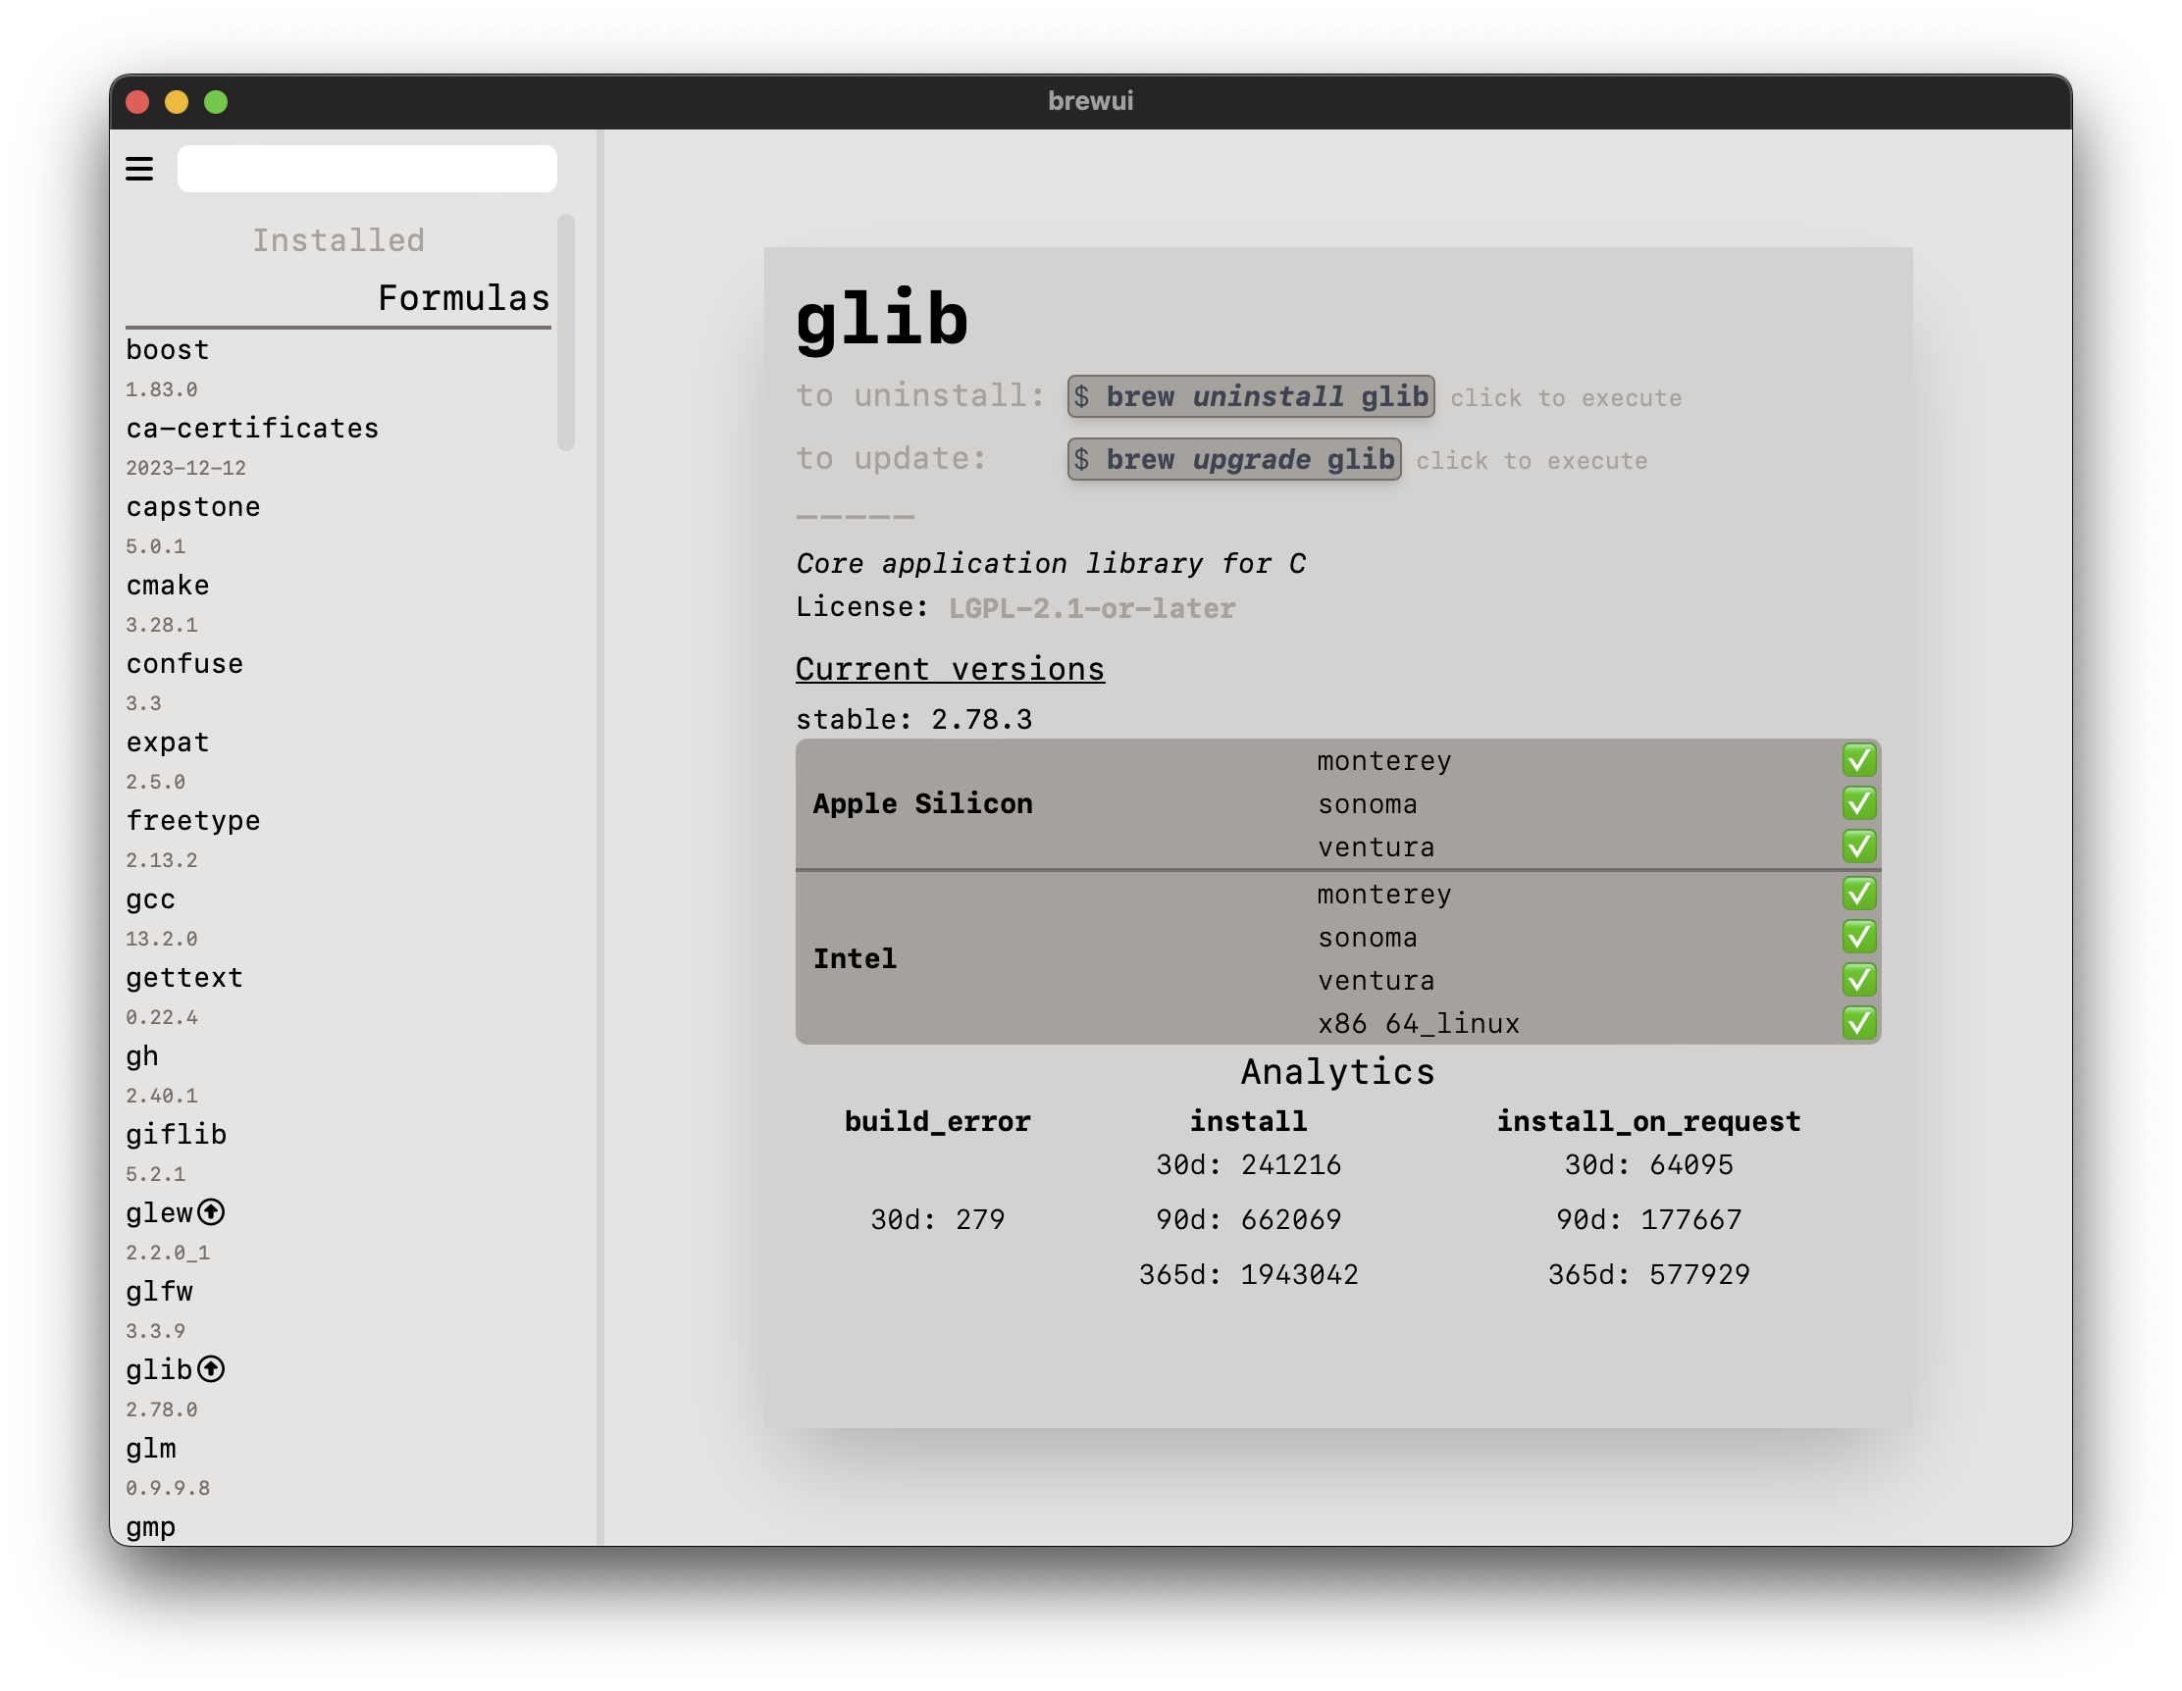Open the Current versions link
This screenshot has width=2182, height=1691.
point(949,668)
